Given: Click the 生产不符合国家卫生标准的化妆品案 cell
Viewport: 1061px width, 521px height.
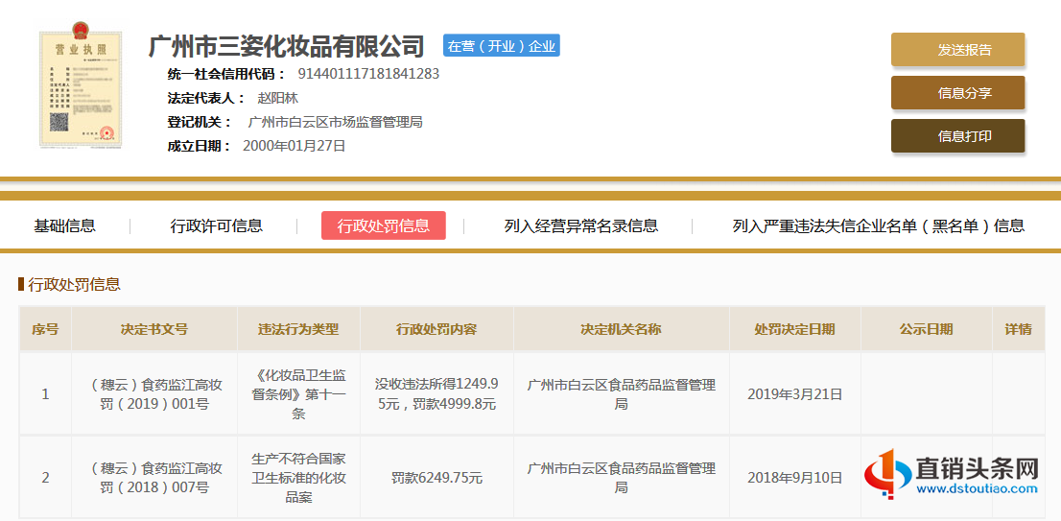Looking at the screenshot, I should click(x=298, y=478).
